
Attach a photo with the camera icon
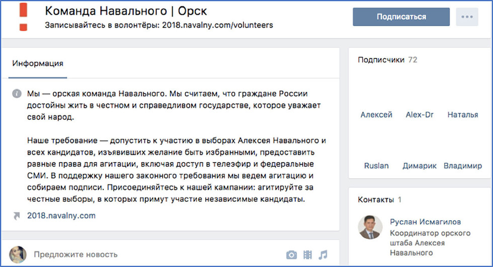click(x=291, y=255)
